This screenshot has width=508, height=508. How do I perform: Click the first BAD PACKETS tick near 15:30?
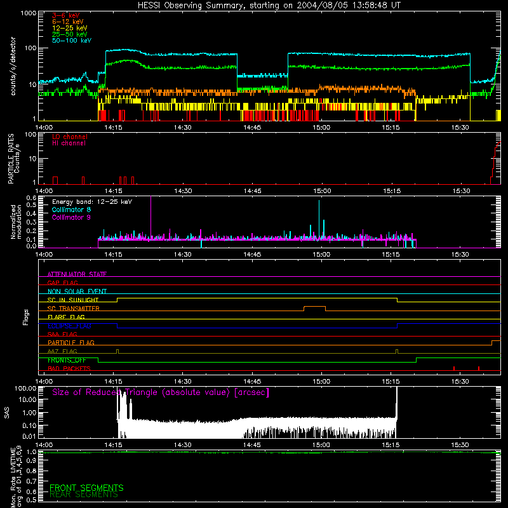coord(454,368)
